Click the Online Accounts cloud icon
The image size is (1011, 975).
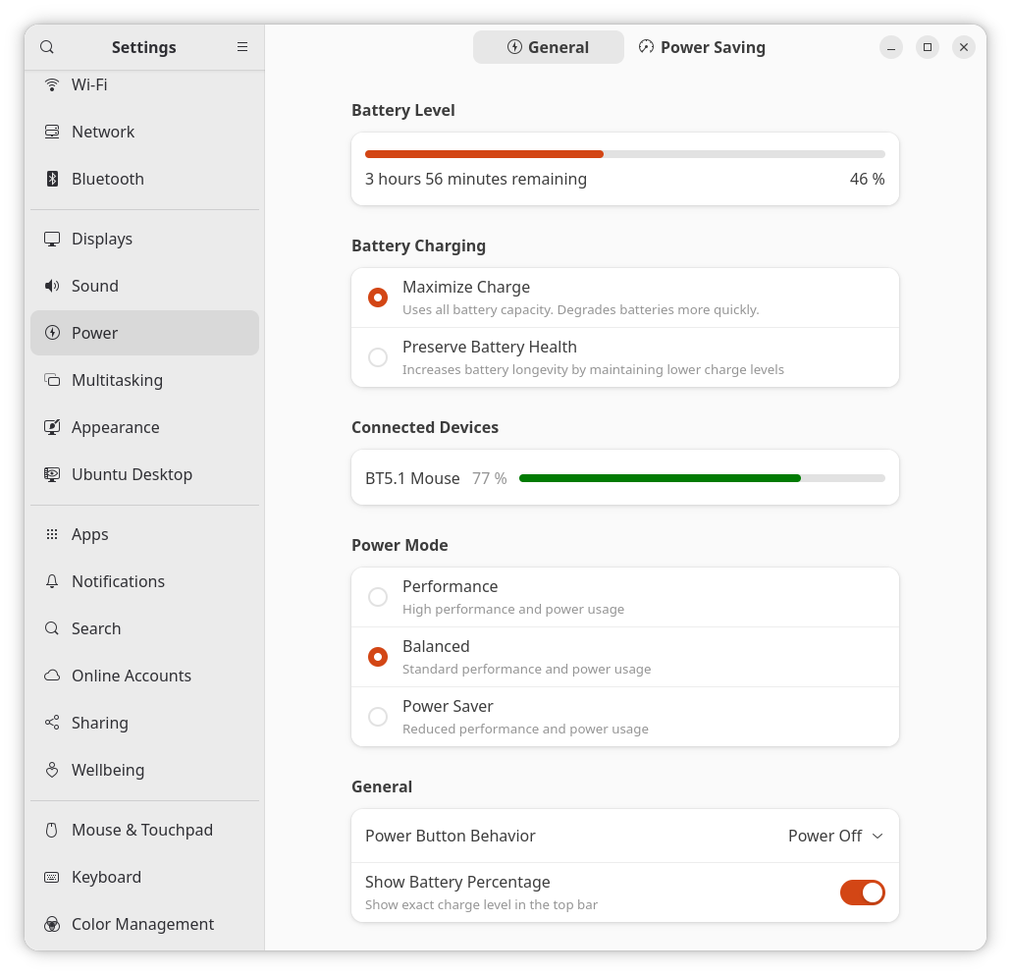click(52, 676)
